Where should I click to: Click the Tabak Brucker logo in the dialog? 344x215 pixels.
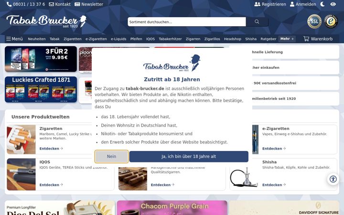pos(172,63)
